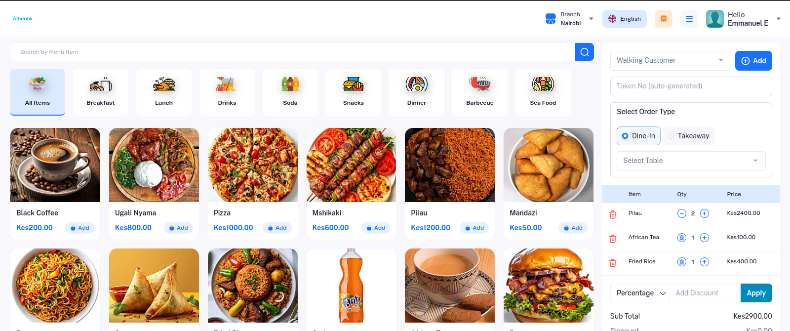
Task: Decrease Pilau quantity with minus icon
Action: click(x=681, y=213)
